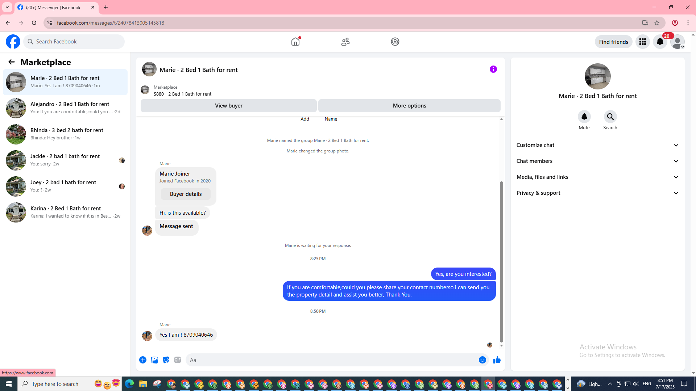Open the account profile avatar menu
The height and width of the screenshot is (391, 696).
coord(678,42)
